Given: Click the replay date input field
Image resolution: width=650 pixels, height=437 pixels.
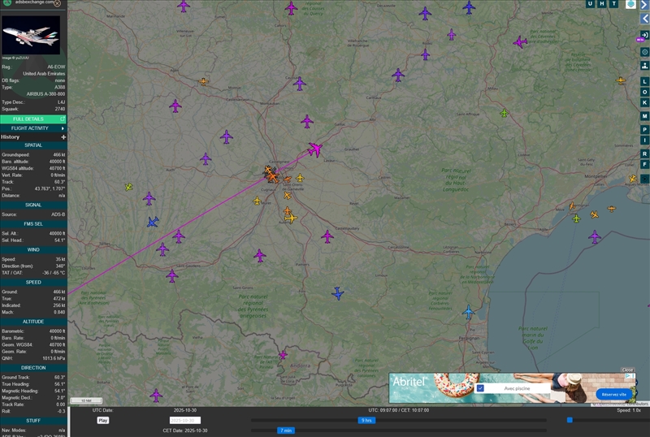Looking at the screenshot, I should click(185, 421).
